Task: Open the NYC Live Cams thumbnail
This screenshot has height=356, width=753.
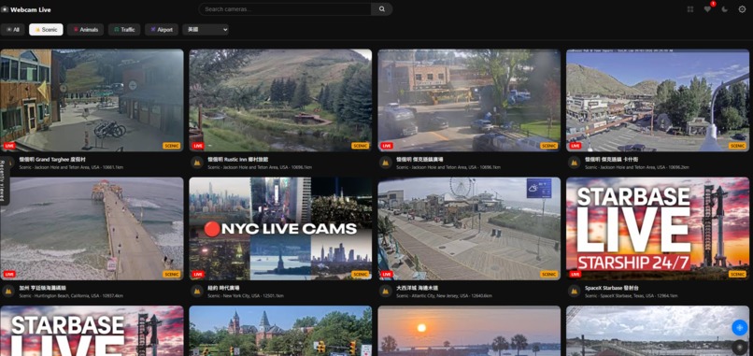Action: coord(280,229)
